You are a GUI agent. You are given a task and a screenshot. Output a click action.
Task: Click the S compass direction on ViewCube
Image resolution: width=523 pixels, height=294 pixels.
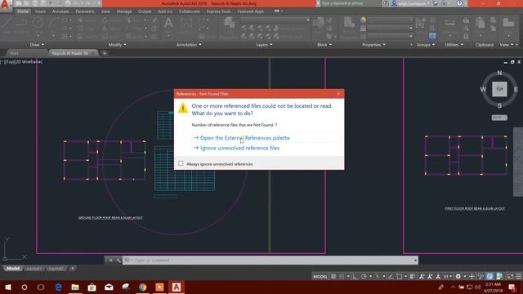coord(499,105)
